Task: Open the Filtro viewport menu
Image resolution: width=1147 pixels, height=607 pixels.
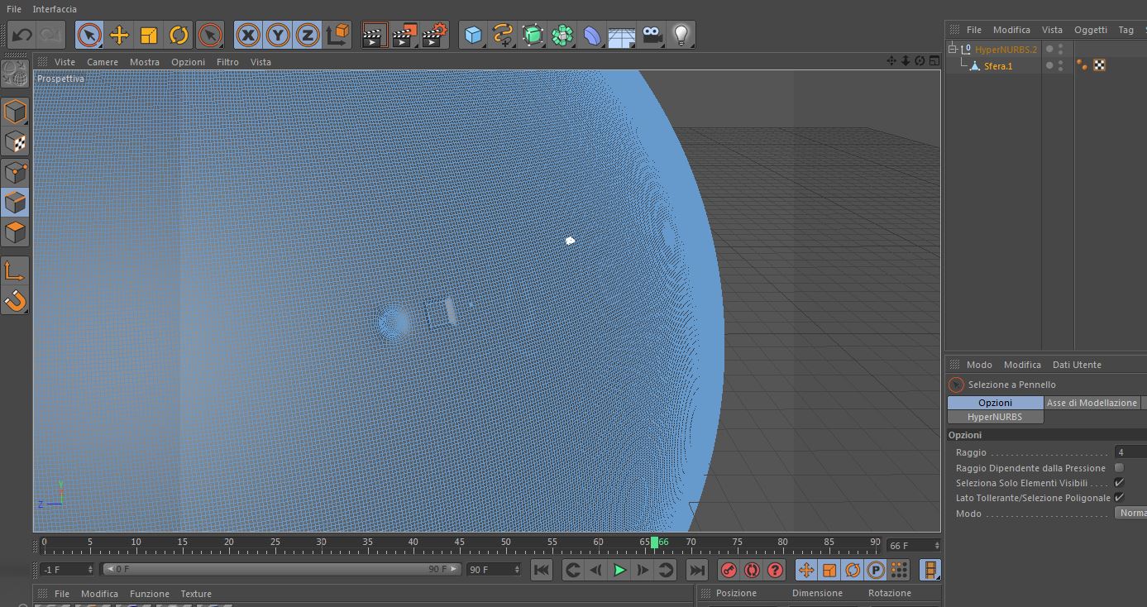Action: [x=227, y=62]
